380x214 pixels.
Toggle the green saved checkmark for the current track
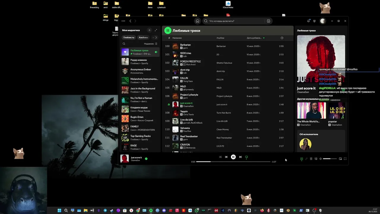[146, 159]
